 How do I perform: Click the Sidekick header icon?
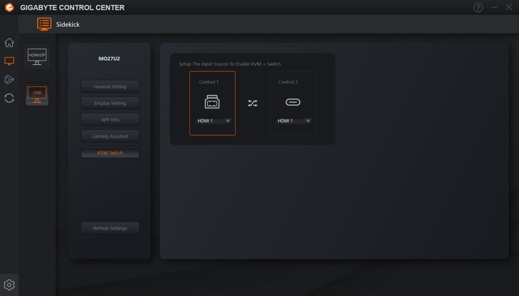44,24
